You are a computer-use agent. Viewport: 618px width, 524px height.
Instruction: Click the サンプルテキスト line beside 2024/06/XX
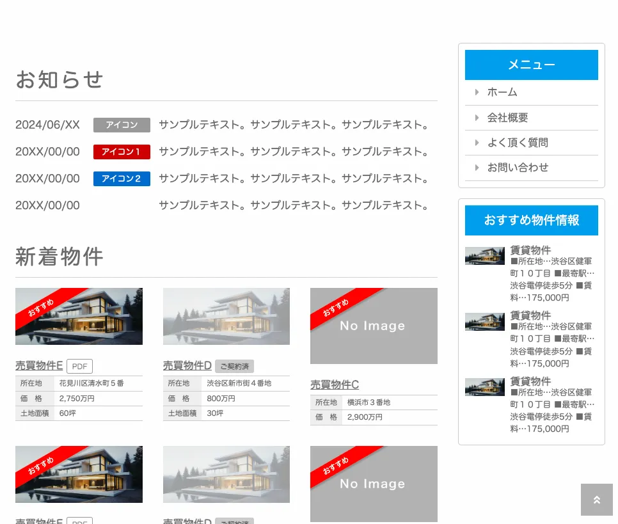point(294,125)
